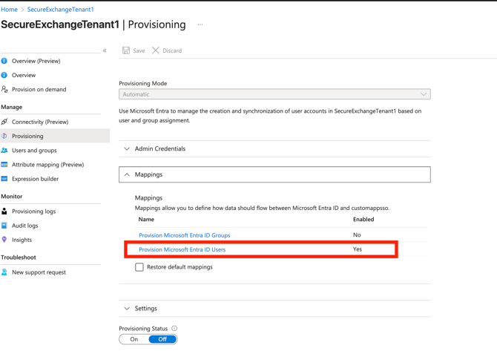Collapse the Mappings section
The height and width of the screenshot is (351, 497).
click(148, 174)
